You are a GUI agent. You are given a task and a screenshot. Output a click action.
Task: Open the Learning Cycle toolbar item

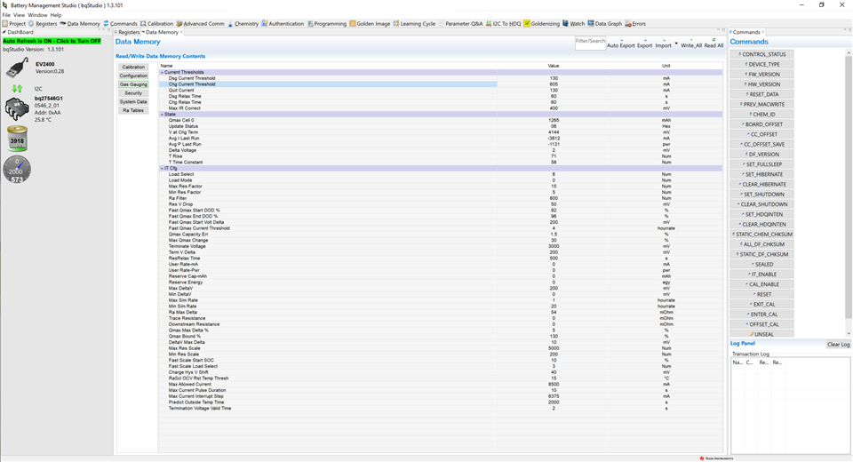pyautogui.click(x=414, y=23)
